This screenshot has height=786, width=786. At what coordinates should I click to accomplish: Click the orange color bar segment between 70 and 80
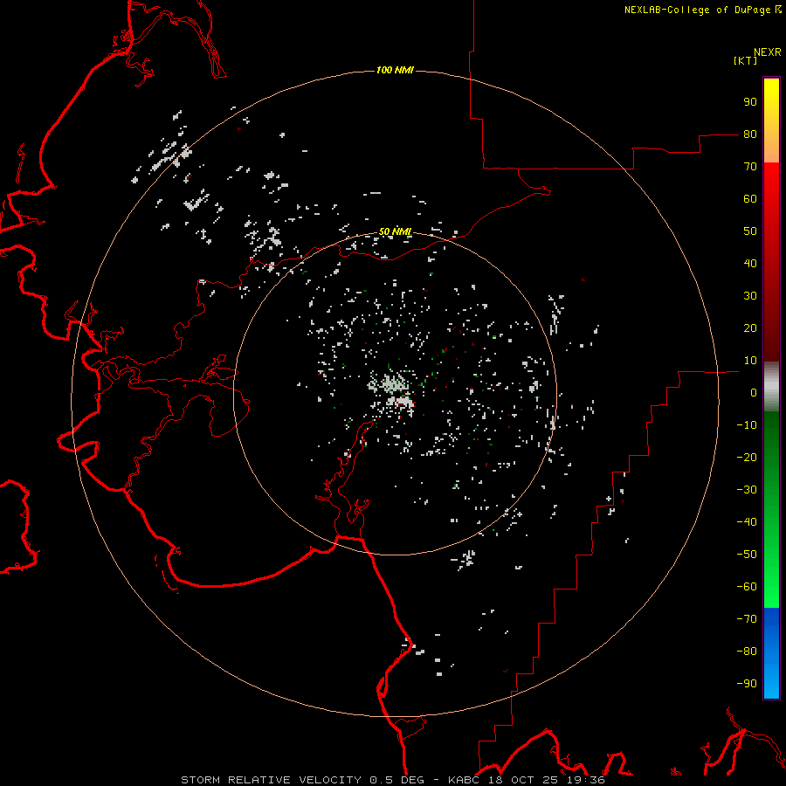[771, 148]
